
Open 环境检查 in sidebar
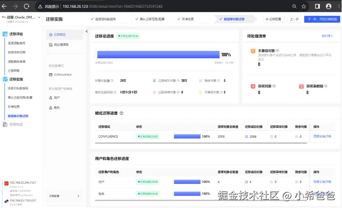14,106
